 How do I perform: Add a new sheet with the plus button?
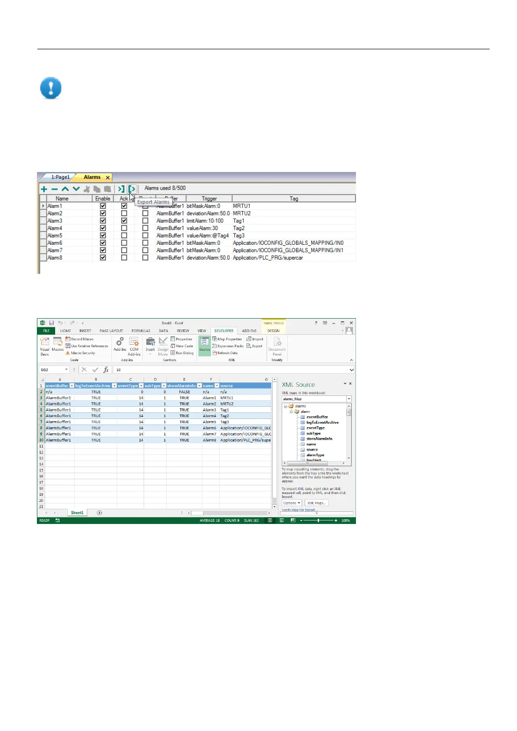tap(99, 513)
